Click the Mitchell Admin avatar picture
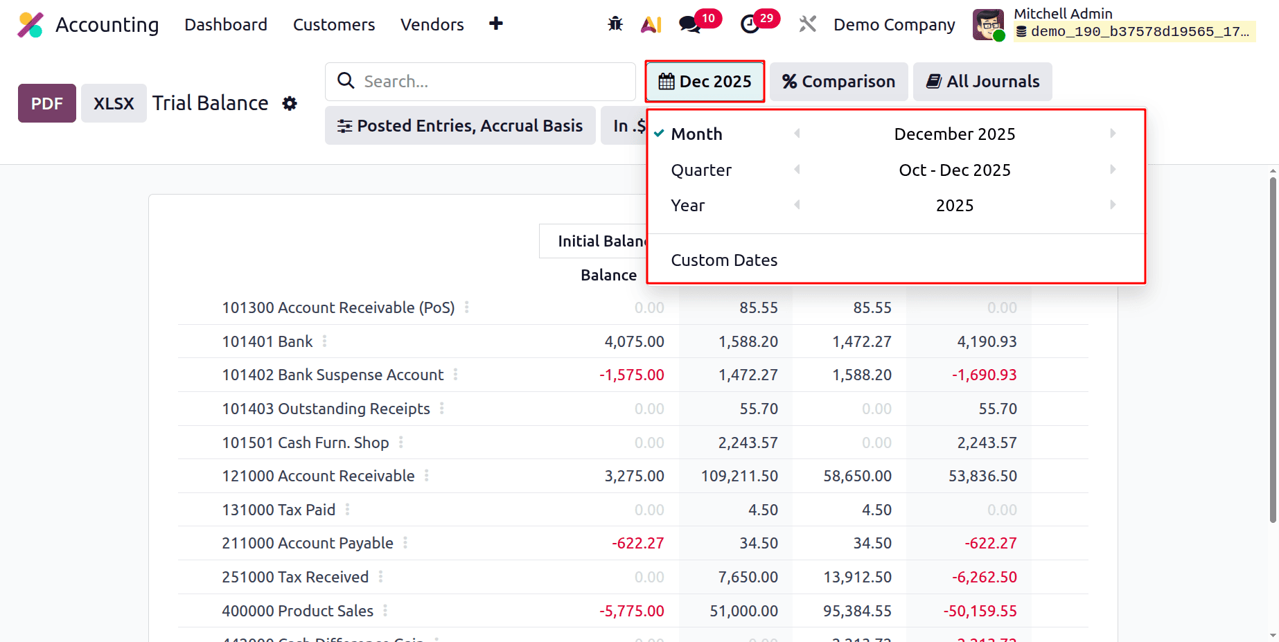 point(989,25)
